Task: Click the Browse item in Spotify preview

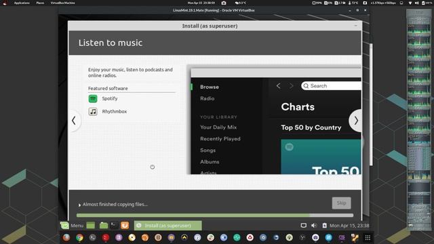Action: point(210,87)
